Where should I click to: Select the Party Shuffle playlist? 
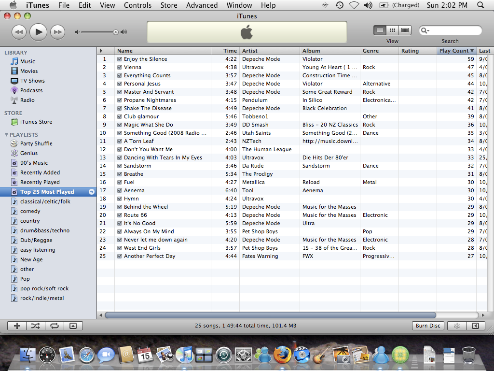click(x=48, y=143)
